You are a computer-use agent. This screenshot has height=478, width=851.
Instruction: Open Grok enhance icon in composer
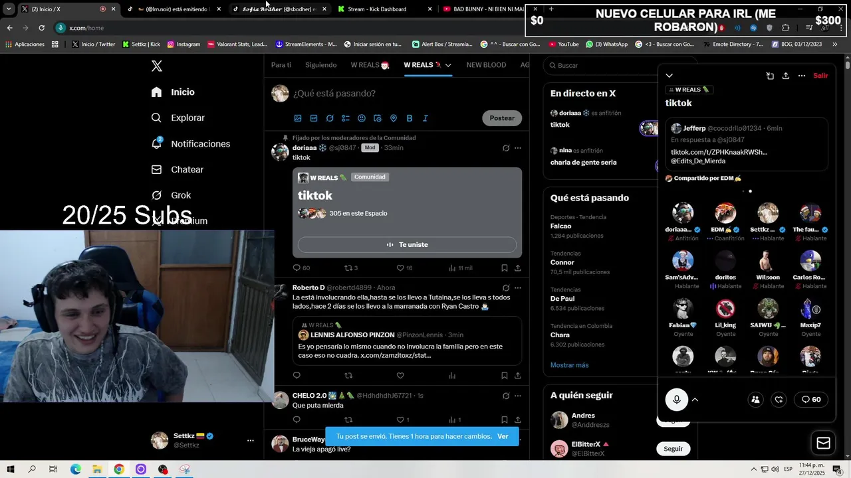(x=330, y=118)
